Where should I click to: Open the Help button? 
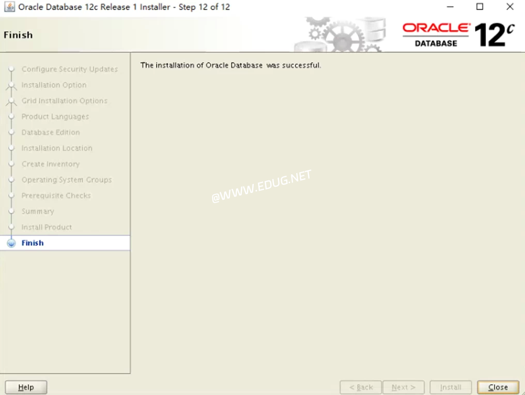coord(26,387)
